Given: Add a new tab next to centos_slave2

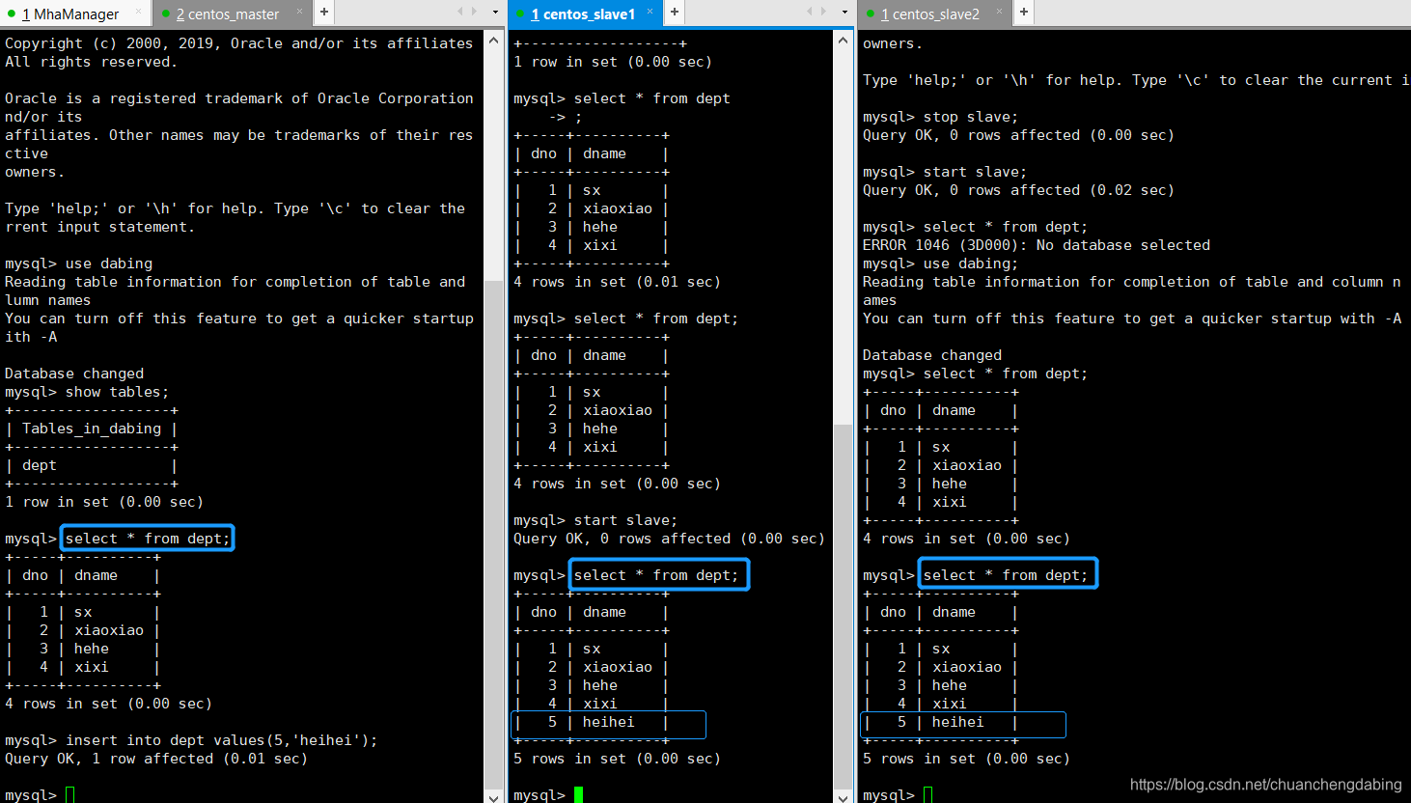Looking at the screenshot, I should pyautogui.click(x=1024, y=13).
